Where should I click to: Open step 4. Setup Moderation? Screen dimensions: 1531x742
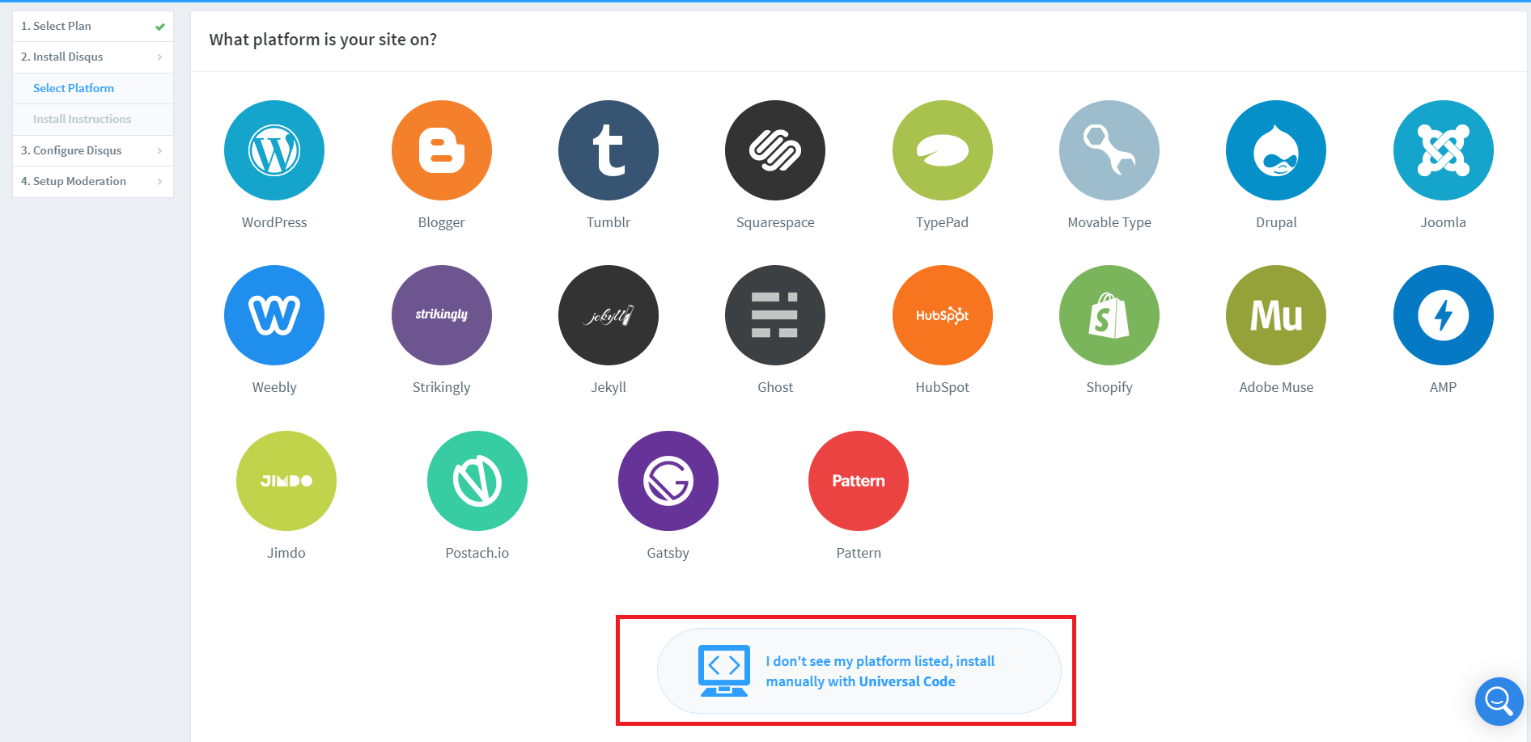pyautogui.click(x=93, y=181)
